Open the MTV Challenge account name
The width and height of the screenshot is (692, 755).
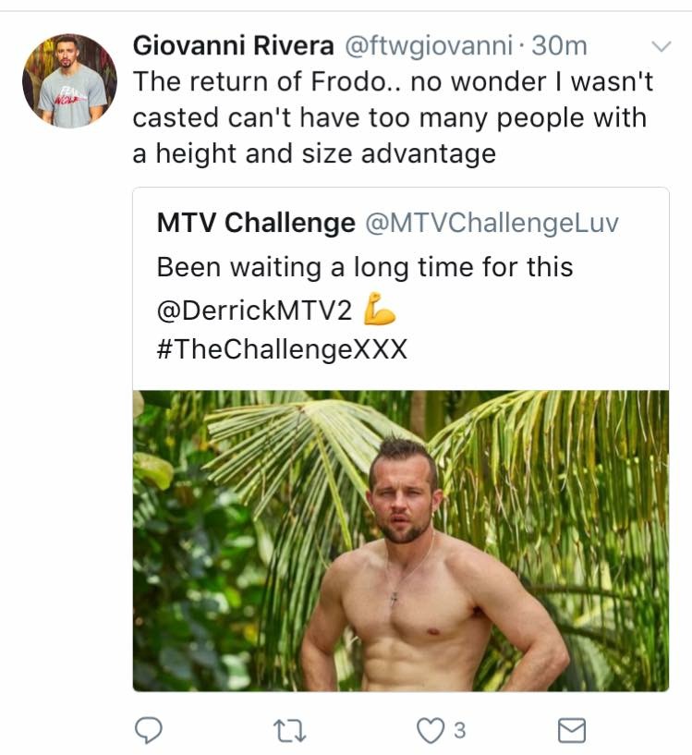256,223
